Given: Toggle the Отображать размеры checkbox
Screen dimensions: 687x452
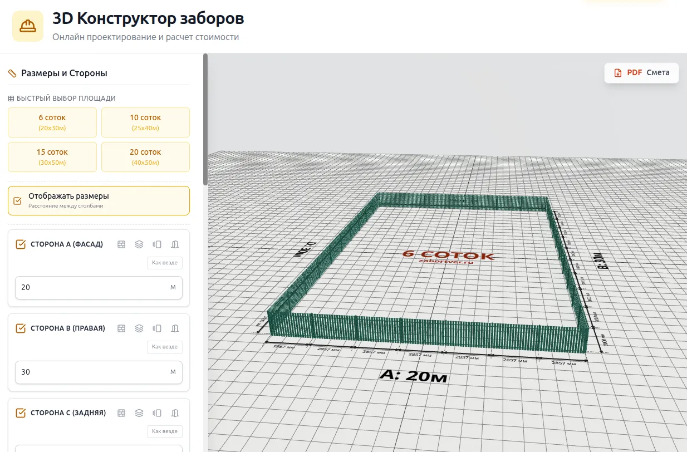Looking at the screenshot, I should [x=17, y=200].
